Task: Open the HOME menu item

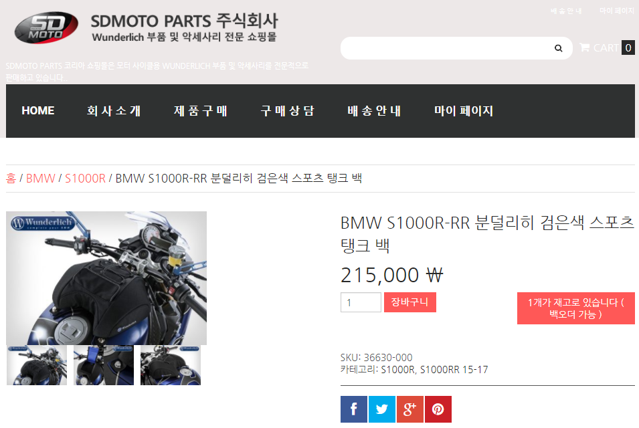Action: coord(38,111)
